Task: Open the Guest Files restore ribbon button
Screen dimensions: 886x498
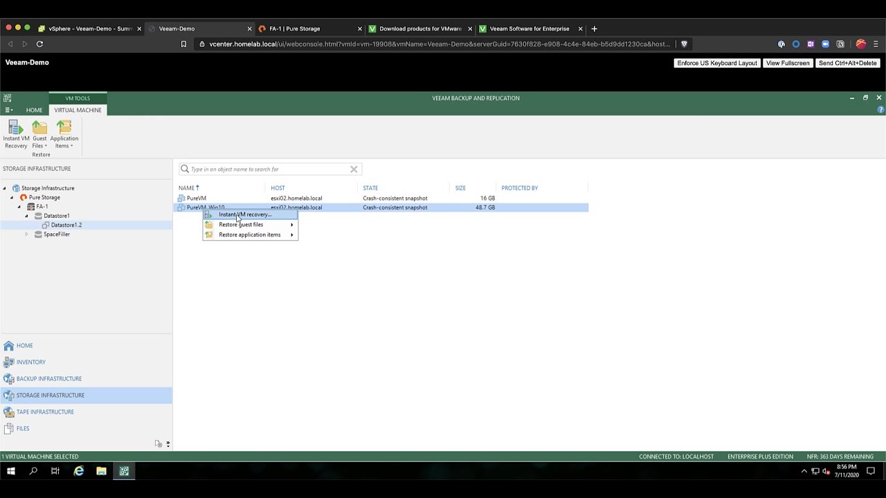Action: 39,134
